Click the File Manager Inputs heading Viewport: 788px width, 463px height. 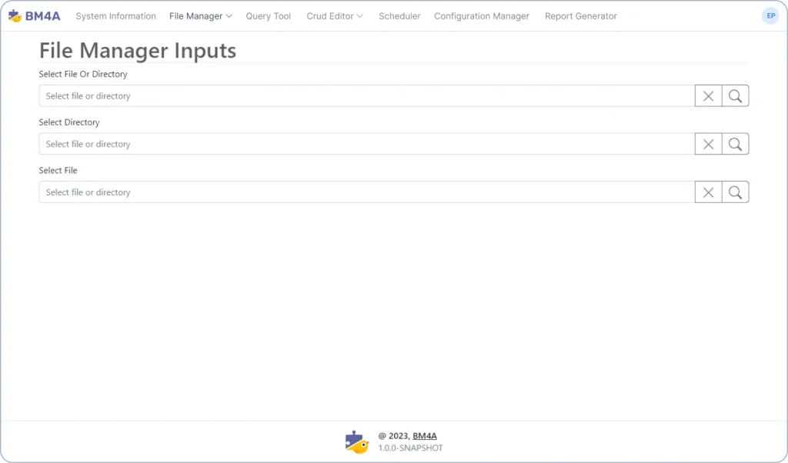tap(138, 50)
